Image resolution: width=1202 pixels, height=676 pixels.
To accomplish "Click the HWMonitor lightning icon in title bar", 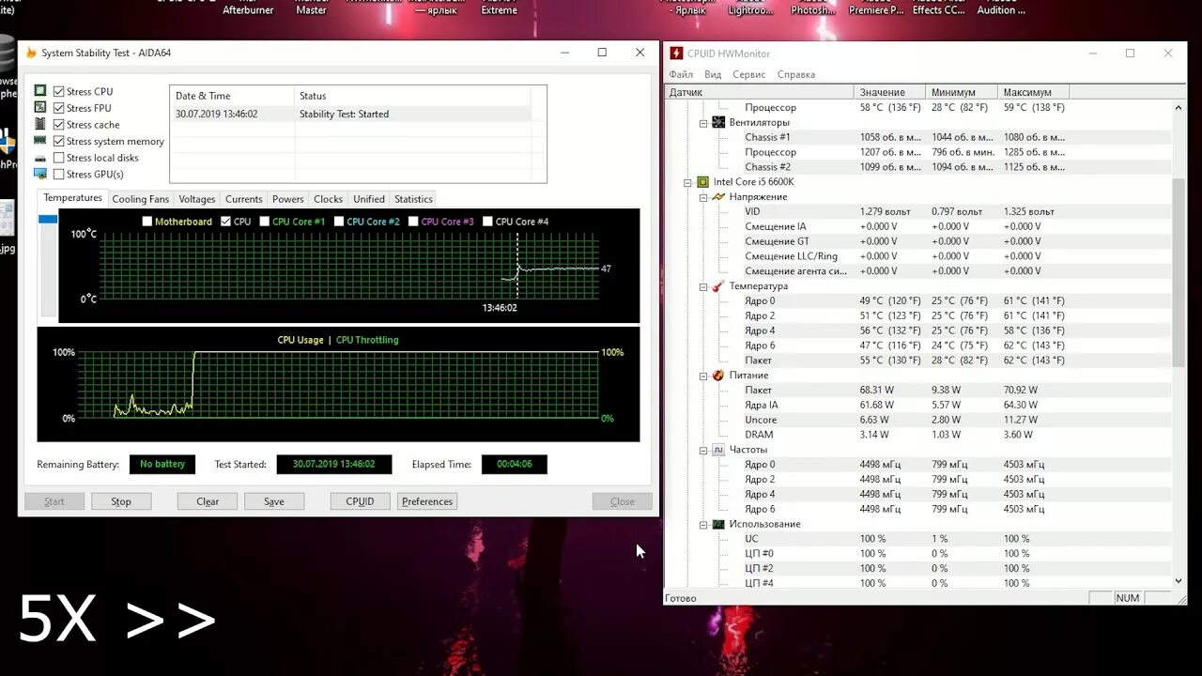I will [x=676, y=54].
